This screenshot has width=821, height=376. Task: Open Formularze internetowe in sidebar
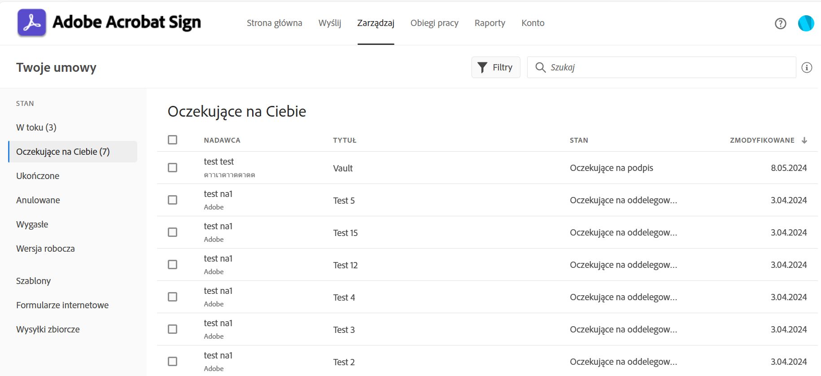pos(62,305)
